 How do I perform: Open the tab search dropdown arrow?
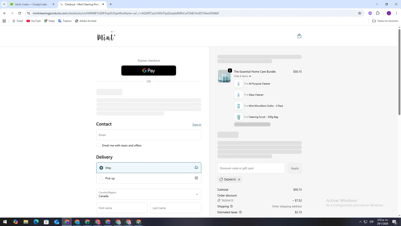[x=4, y=4]
